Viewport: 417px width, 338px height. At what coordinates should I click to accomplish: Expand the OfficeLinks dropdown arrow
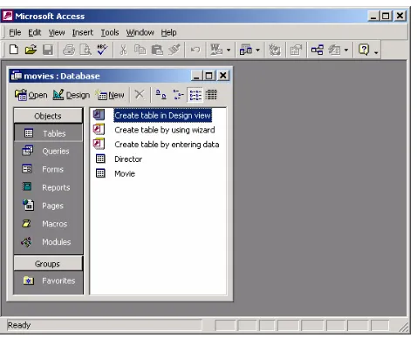click(x=229, y=51)
